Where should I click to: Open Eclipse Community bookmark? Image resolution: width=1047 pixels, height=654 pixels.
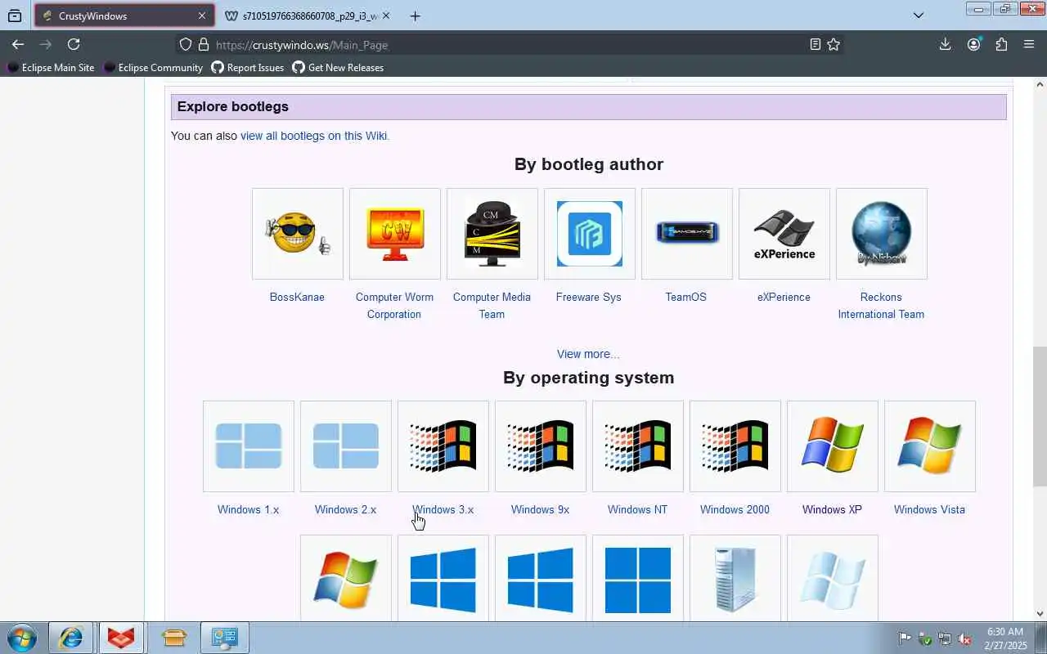click(x=153, y=67)
